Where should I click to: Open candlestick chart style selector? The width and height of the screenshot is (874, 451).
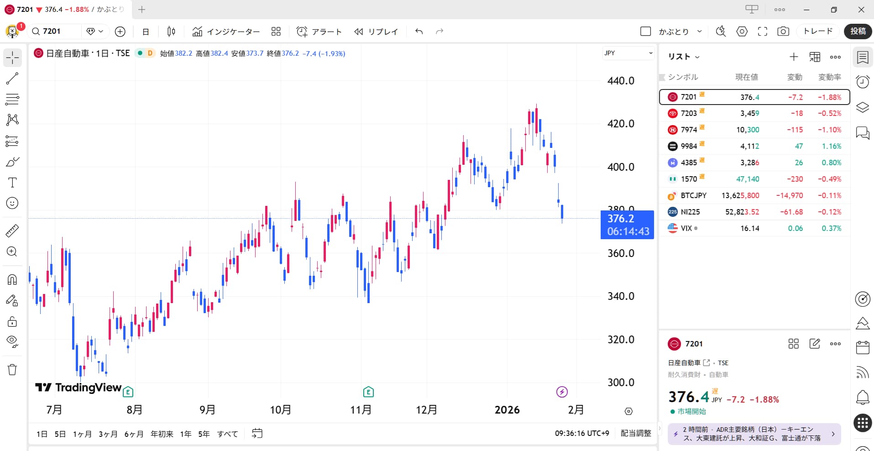tap(171, 31)
